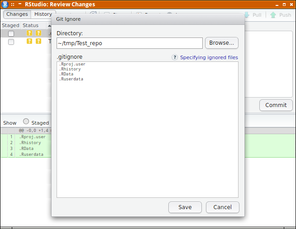Screen dimensions: 296x229
Task: Switch to the Changes tab
Action: tap(17, 14)
